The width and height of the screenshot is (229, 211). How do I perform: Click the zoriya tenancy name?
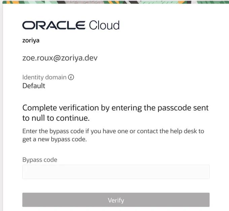[31, 41]
